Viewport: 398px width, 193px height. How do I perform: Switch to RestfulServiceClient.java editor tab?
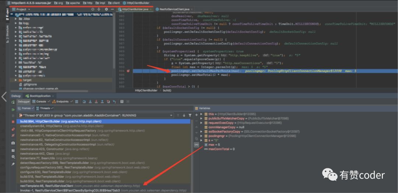[x=174, y=9]
